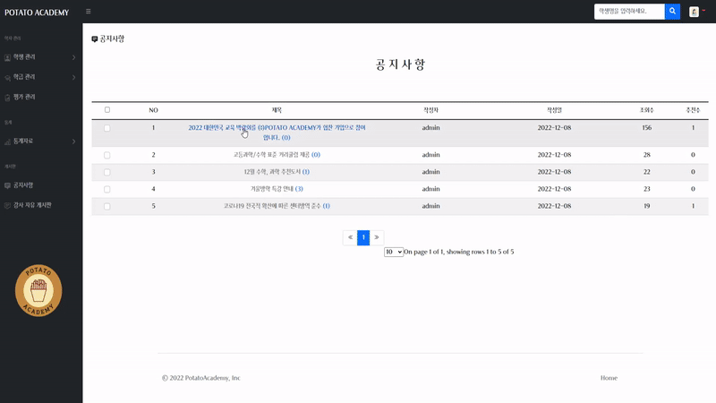Click view count 19 in row 5
This screenshot has height=403, width=716.
(646, 206)
